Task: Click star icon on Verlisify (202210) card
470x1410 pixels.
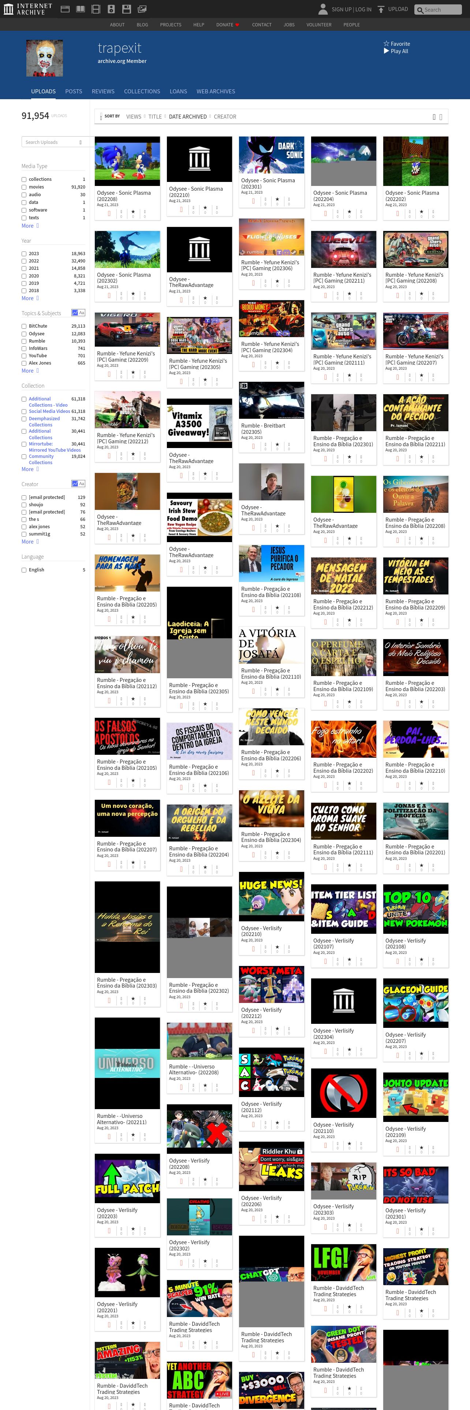Action: [x=277, y=947]
